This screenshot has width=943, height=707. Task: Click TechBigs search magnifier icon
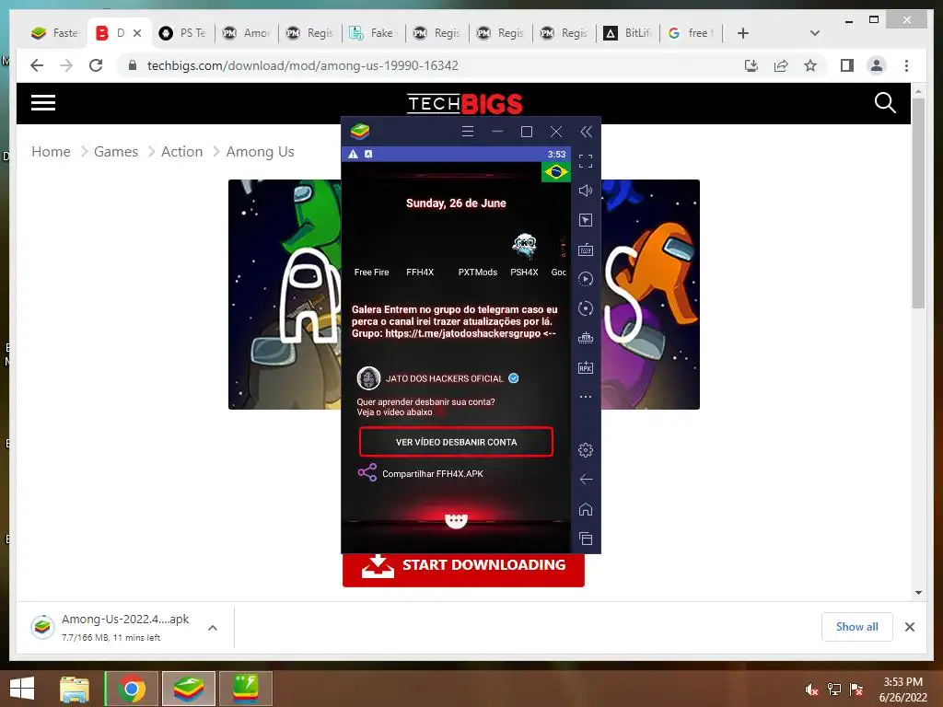click(885, 103)
